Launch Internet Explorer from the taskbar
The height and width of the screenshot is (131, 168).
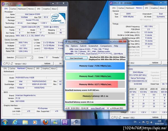pyautogui.click(x=15, y=122)
